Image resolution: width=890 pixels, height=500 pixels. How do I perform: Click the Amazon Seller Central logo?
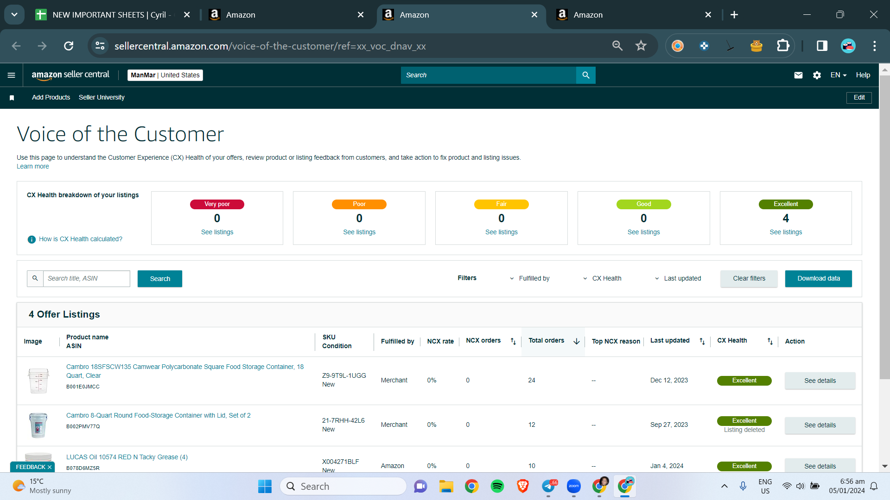(x=70, y=75)
